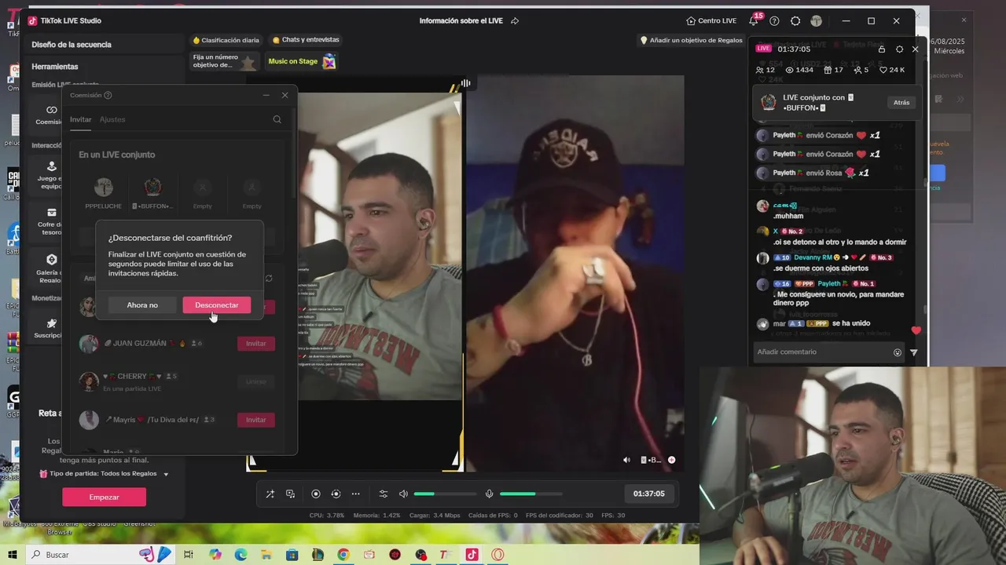Viewport: 1006px width, 565px height.
Task: Mute the guest's audio with the speaker icon
Action: (x=626, y=460)
